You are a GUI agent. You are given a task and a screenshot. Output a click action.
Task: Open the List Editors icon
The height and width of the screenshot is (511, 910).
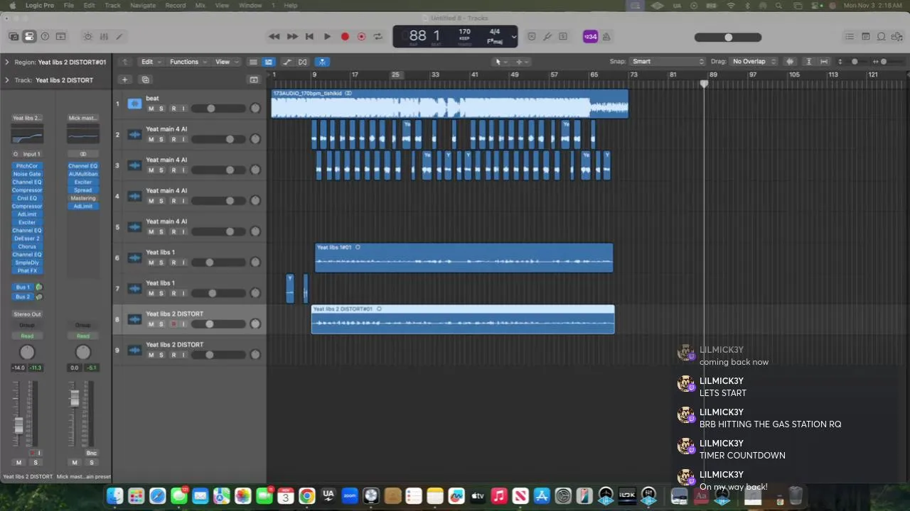850,36
